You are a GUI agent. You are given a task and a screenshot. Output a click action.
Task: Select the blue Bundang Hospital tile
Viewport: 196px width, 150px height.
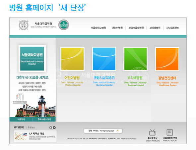[104, 59]
